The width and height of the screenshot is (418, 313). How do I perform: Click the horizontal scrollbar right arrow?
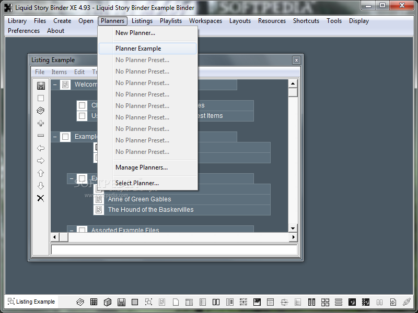[294, 237]
